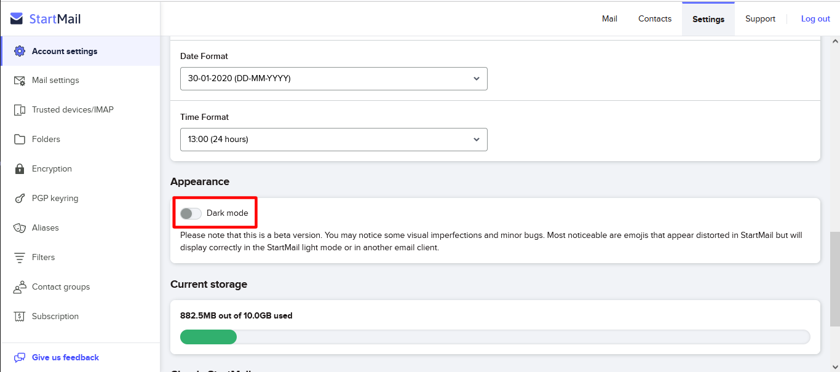840x372 pixels.
Task: Click the storage usage progress bar
Action: coord(495,337)
